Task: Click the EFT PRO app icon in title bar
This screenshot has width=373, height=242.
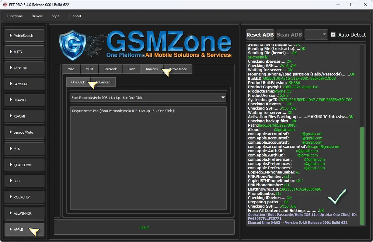Action: coord(5,5)
